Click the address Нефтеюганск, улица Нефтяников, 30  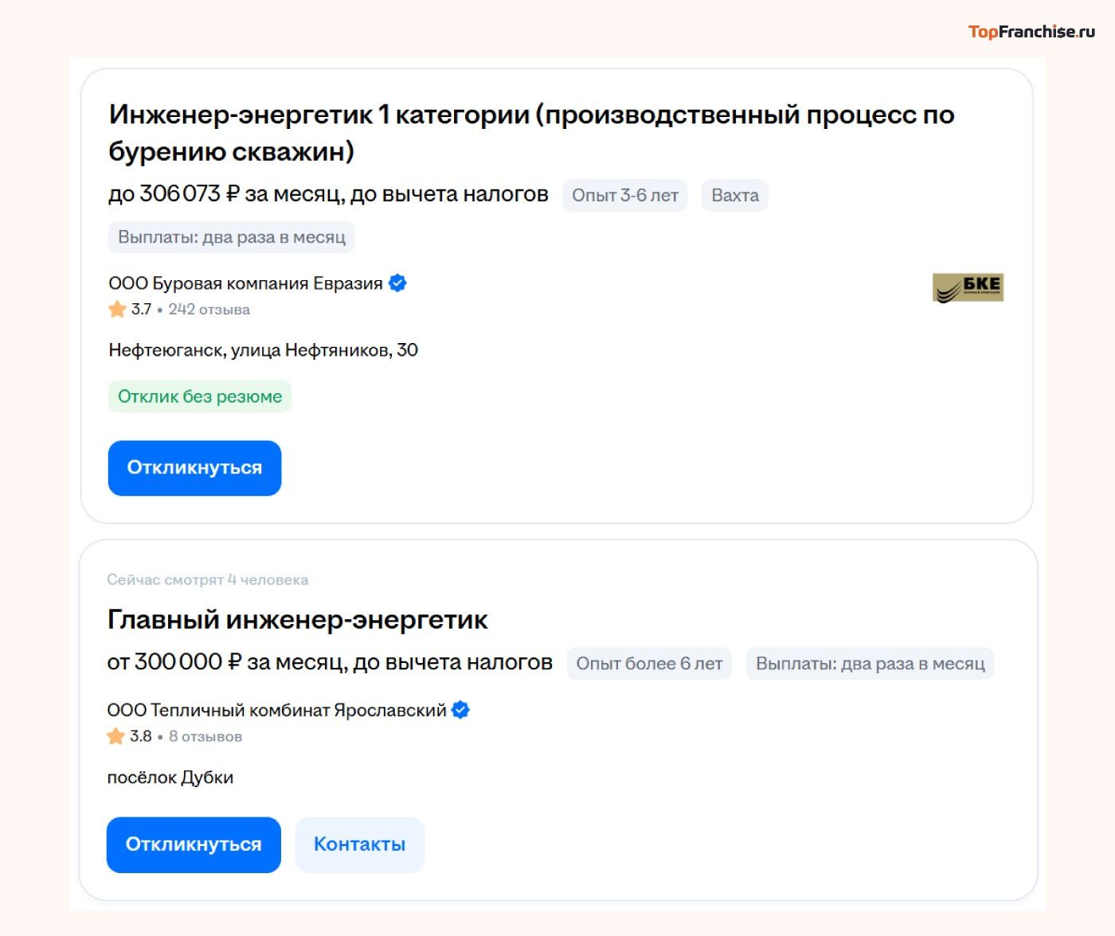click(263, 350)
